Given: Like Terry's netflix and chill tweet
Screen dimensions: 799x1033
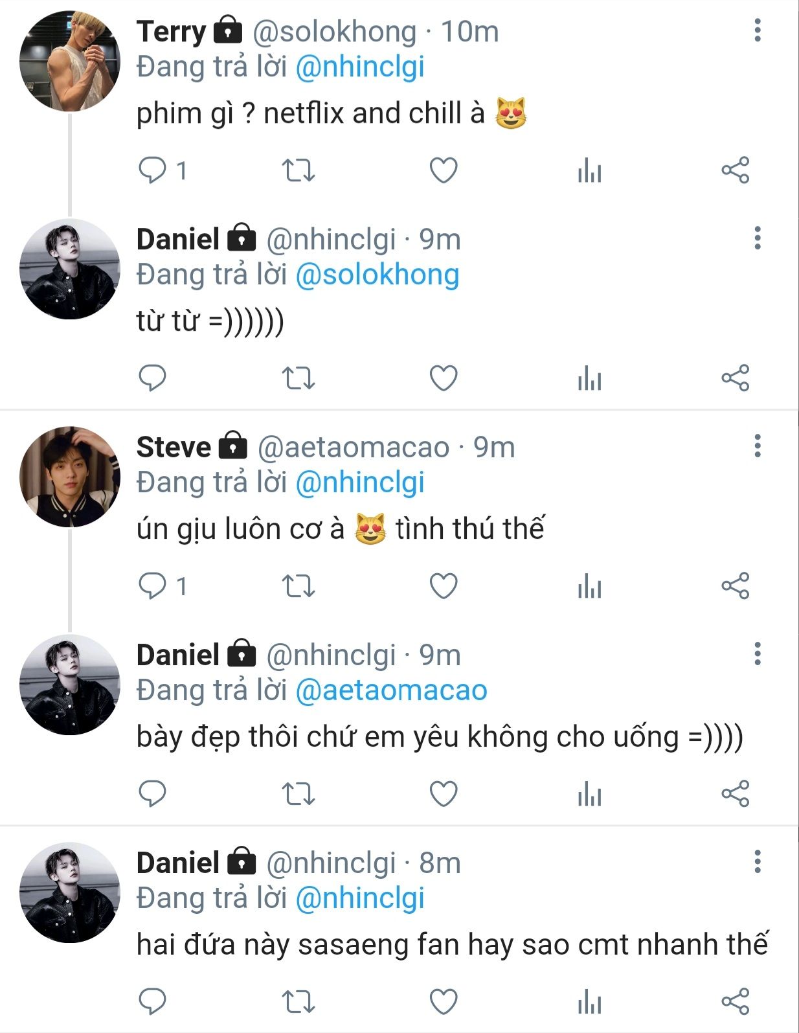Looking at the screenshot, I should [x=444, y=170].
